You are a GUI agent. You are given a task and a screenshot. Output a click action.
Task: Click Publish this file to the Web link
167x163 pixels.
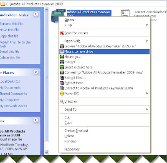click(x=15, y=44)
